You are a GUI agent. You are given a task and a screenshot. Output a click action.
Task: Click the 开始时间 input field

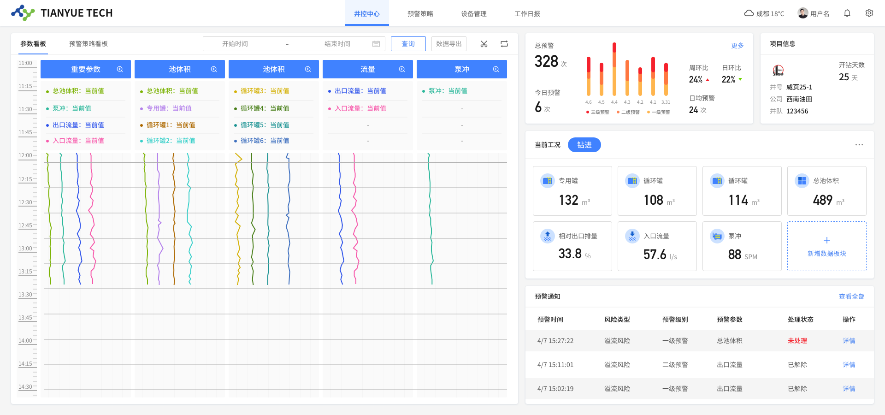(x=235, y=44)
